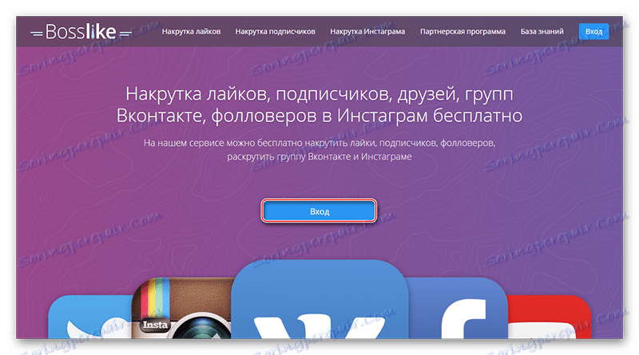
Task: Open Партнерская программа page
Action: [462, 31]
